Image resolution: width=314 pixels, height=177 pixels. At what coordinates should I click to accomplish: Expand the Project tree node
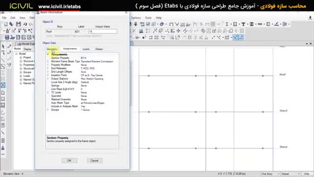(x=21, y=58)
